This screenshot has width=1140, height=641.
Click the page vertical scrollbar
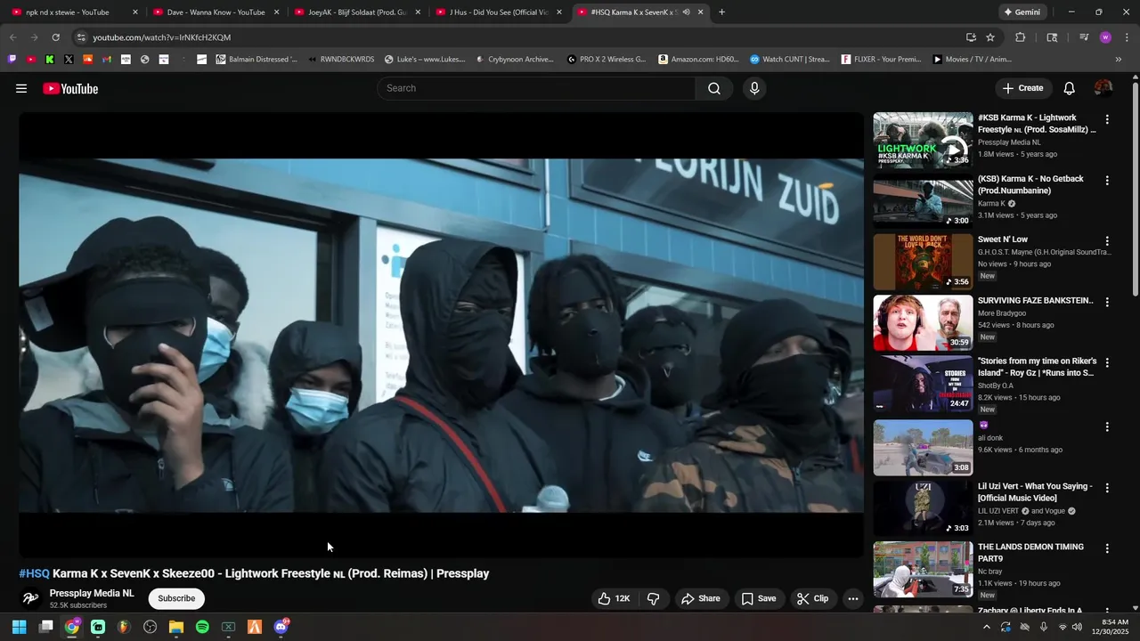[1136, 189]
